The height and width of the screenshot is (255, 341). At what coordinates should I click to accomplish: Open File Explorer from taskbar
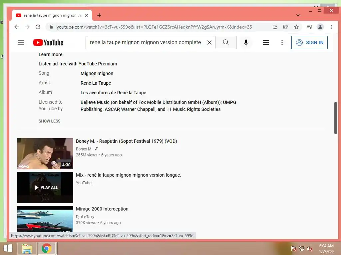[27, 248]
